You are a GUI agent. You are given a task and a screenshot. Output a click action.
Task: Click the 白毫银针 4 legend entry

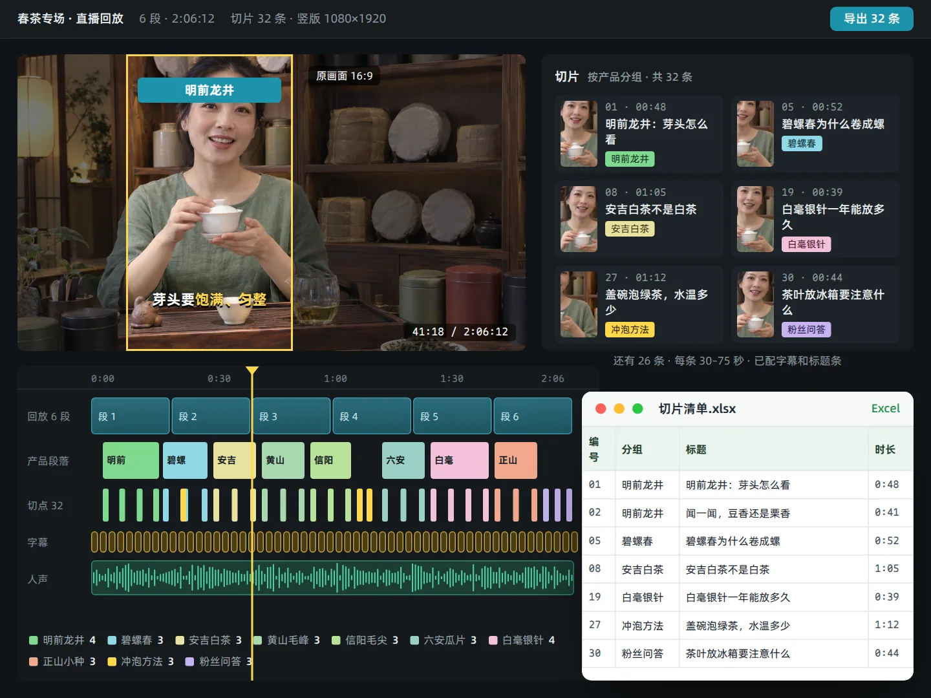522,640
